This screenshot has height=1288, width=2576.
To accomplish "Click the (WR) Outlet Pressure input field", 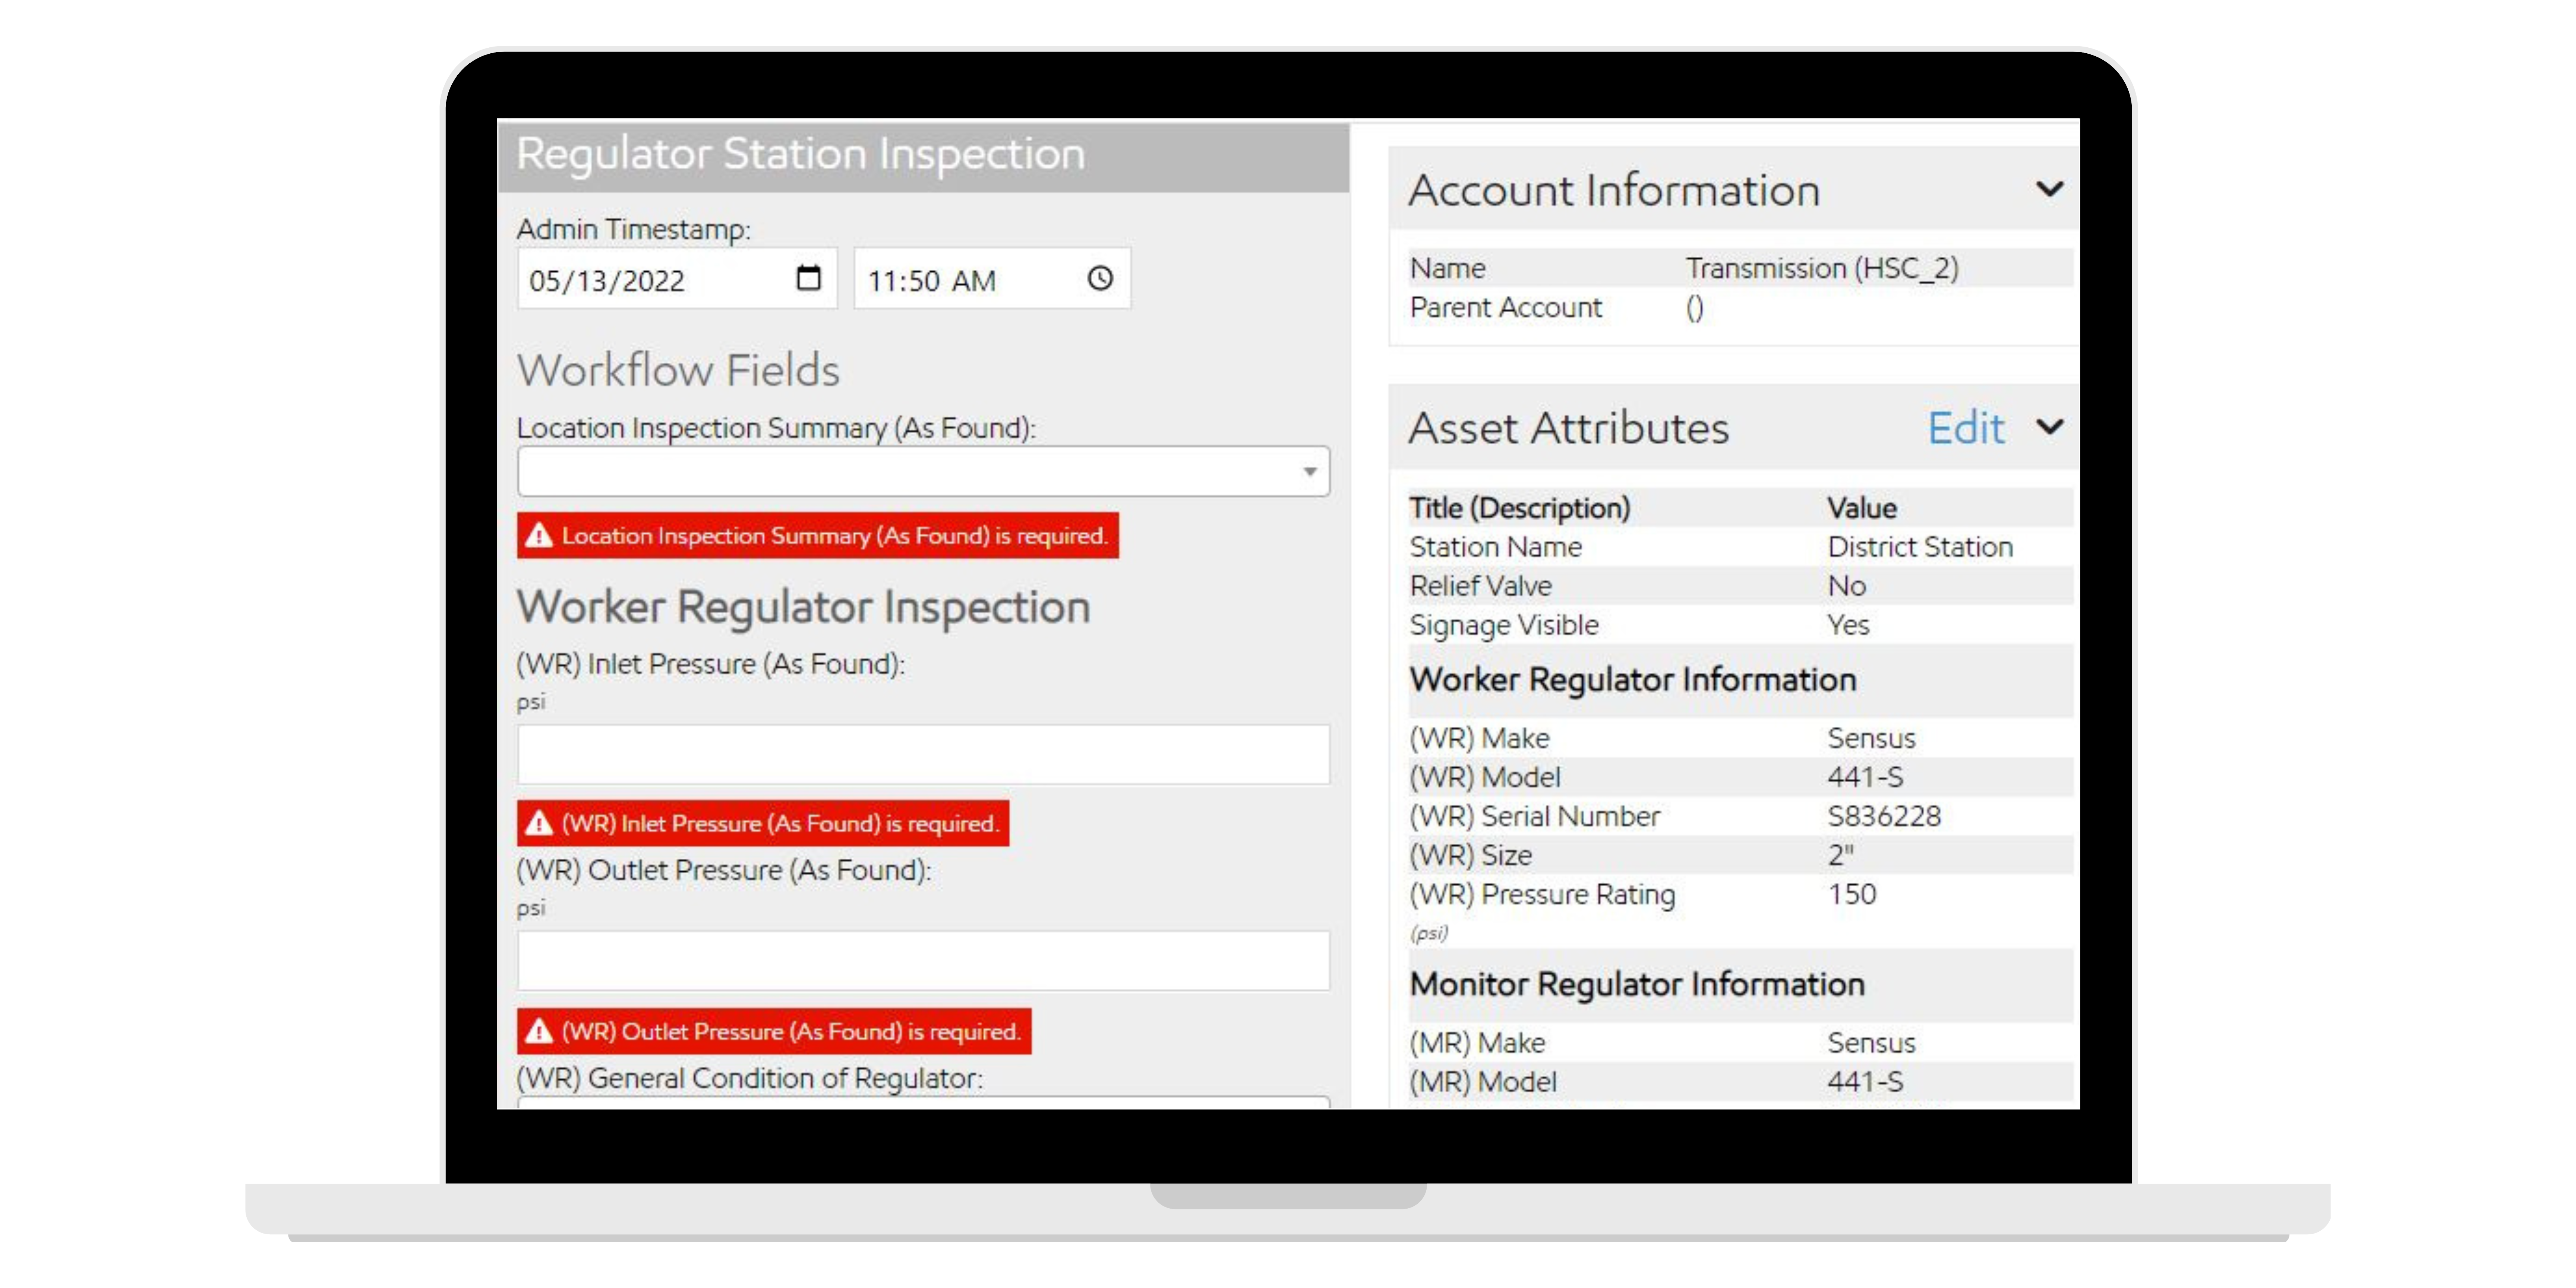I will pos(923,961).
